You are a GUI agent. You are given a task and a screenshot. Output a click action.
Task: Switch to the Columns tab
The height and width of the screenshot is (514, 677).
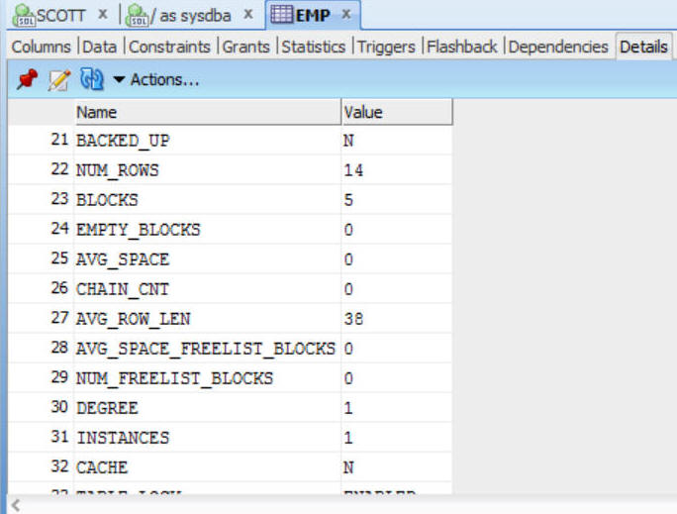tap(41, 47)
